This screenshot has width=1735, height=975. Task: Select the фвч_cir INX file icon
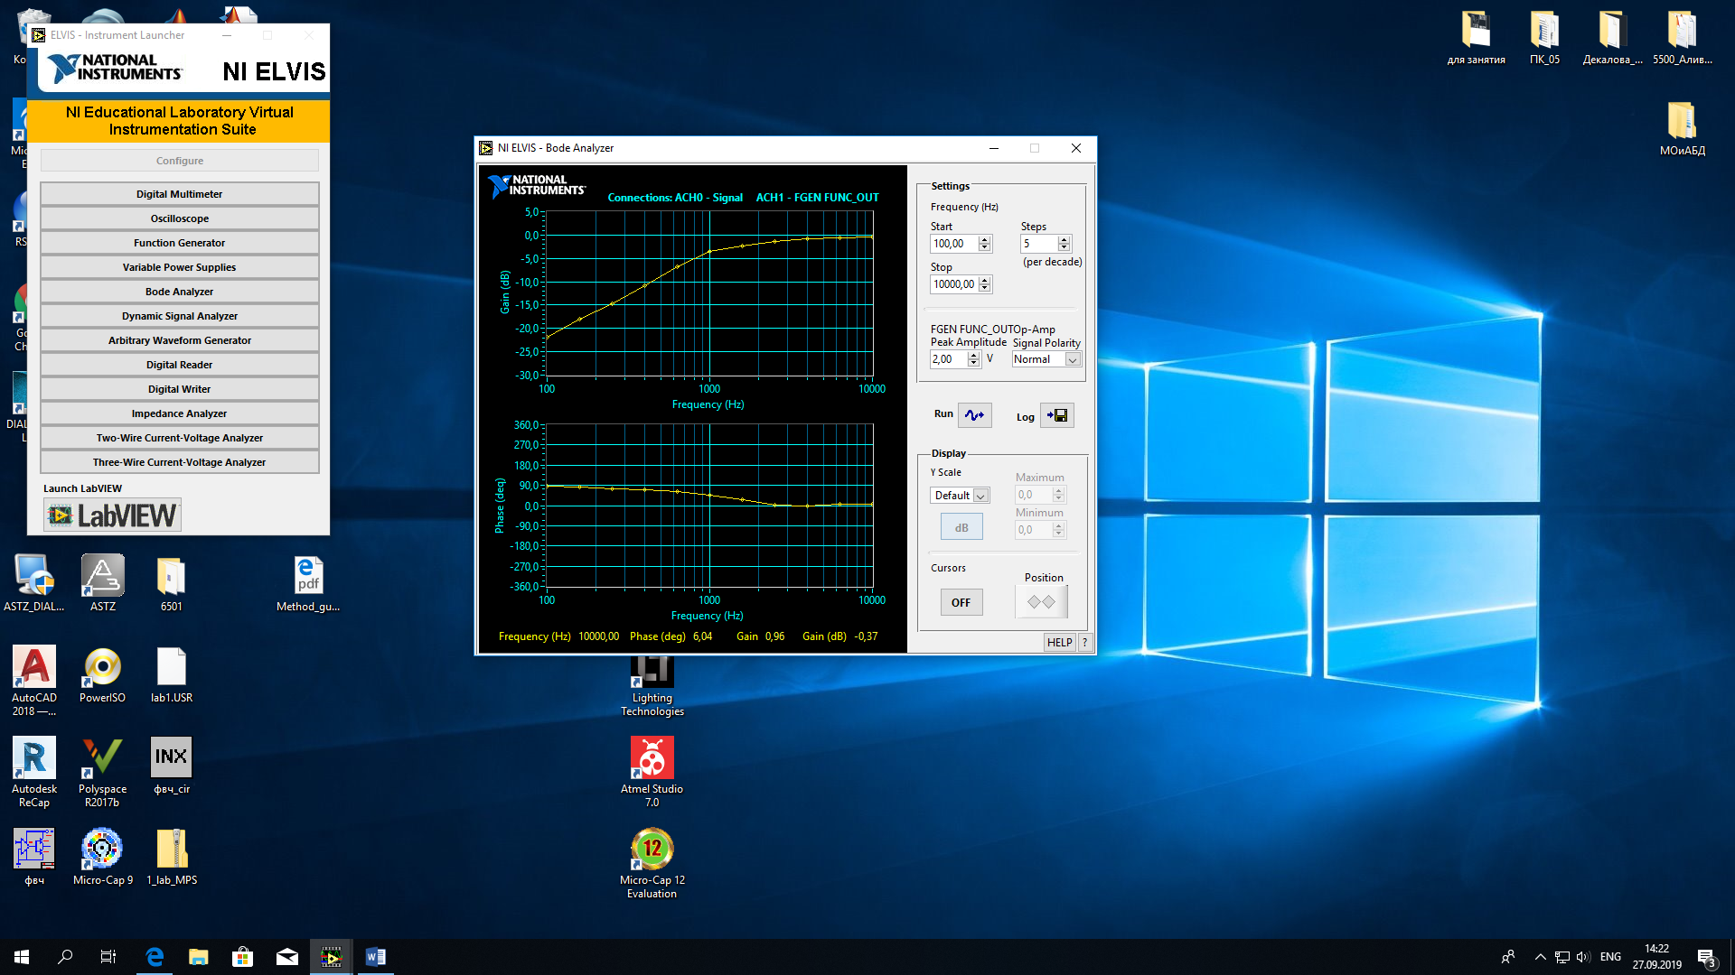[172, 766]
